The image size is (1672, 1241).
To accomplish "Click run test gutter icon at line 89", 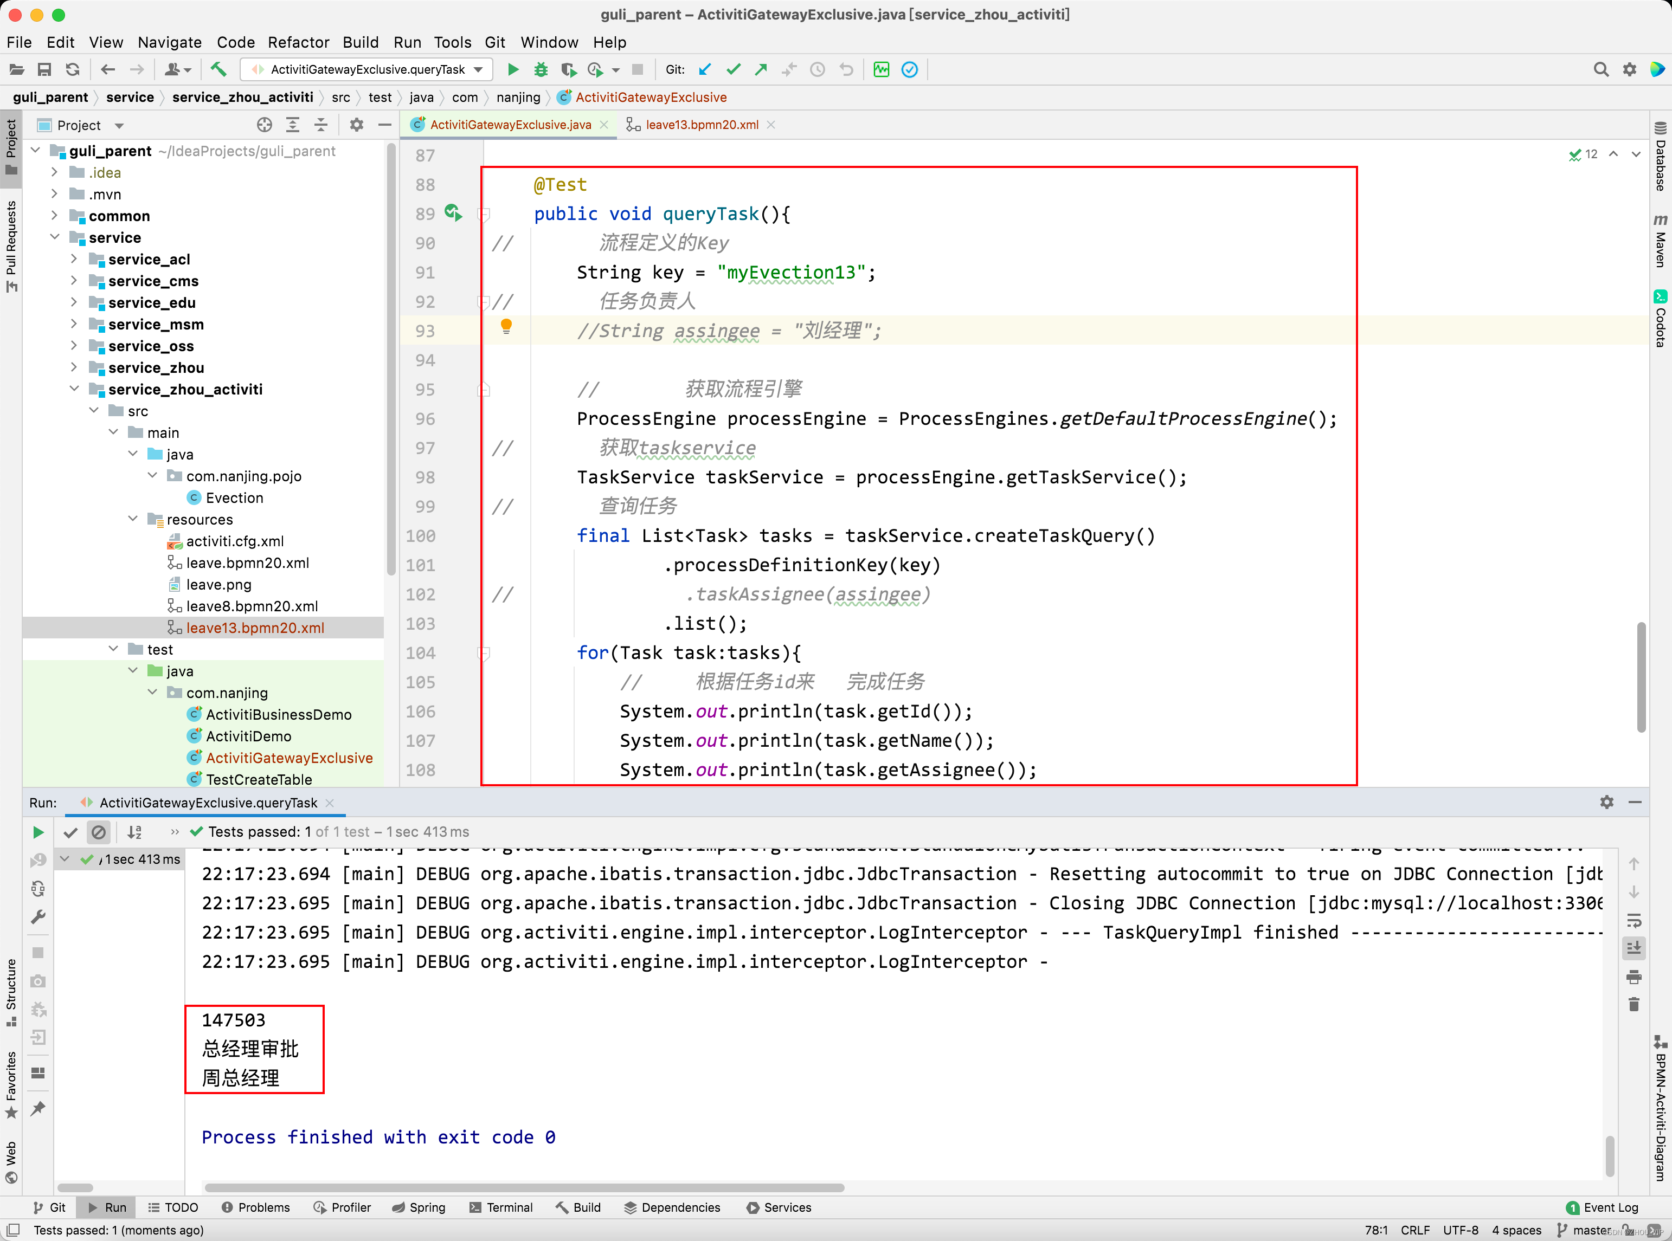I will tap(452, 212).
